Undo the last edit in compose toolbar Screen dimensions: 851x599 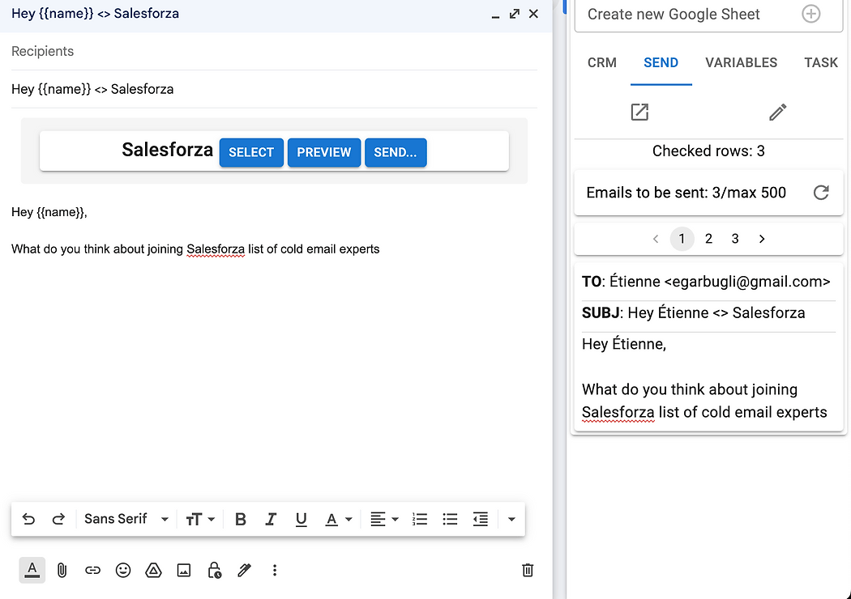(x=28, y=520)
